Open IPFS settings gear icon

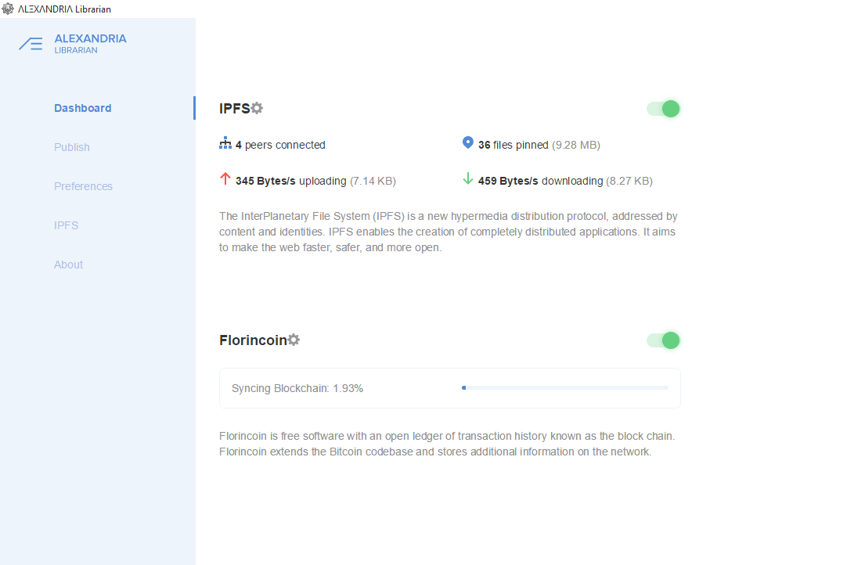click(257, 108)
